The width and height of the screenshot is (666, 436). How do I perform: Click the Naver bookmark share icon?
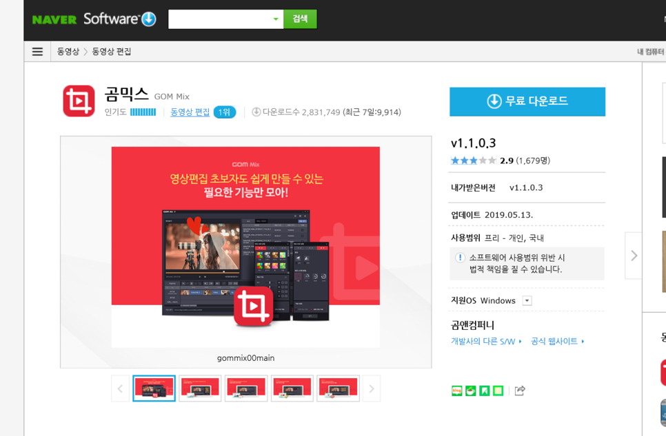tap(484, 391)
